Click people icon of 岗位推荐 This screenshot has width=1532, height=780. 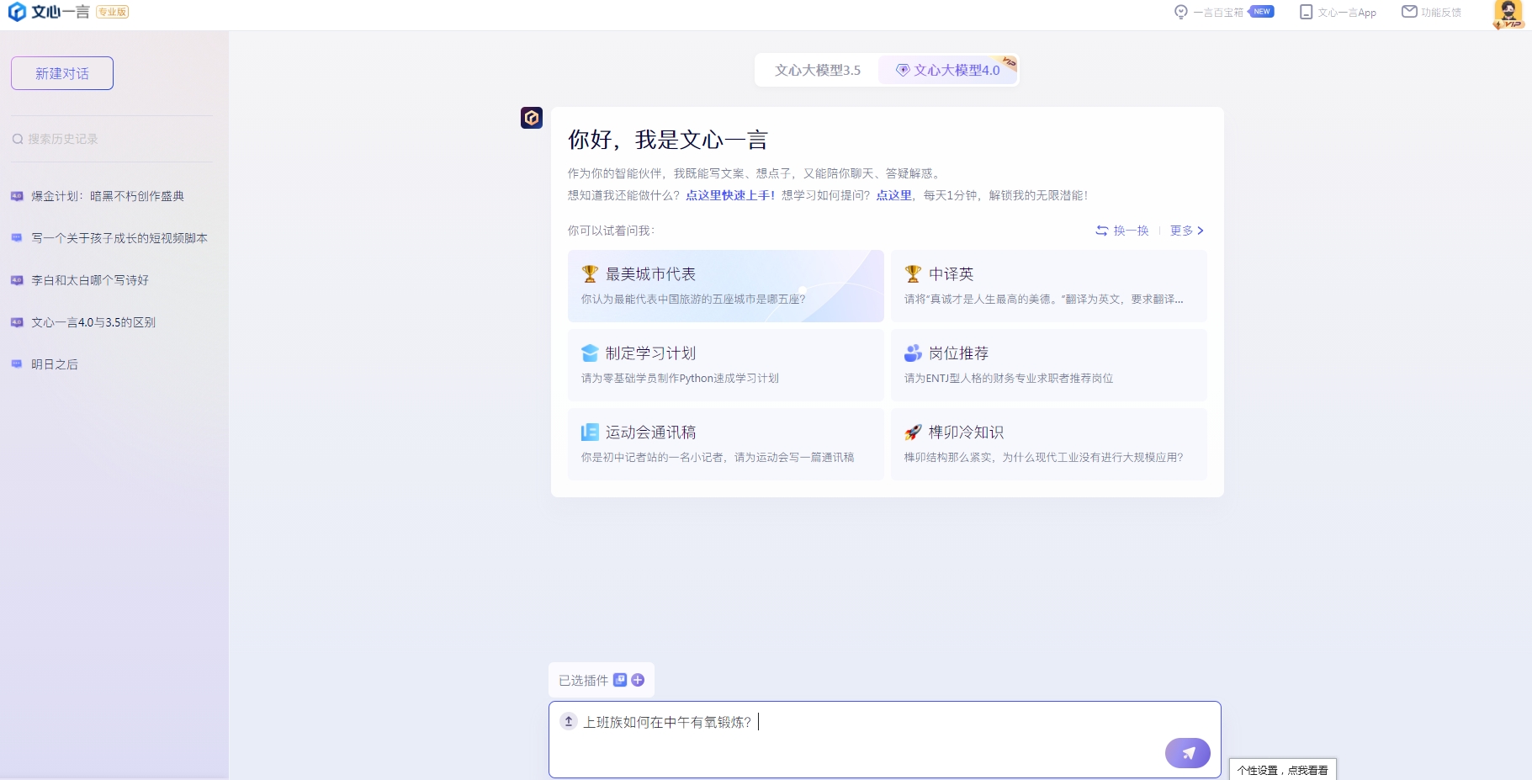point(913,353)
